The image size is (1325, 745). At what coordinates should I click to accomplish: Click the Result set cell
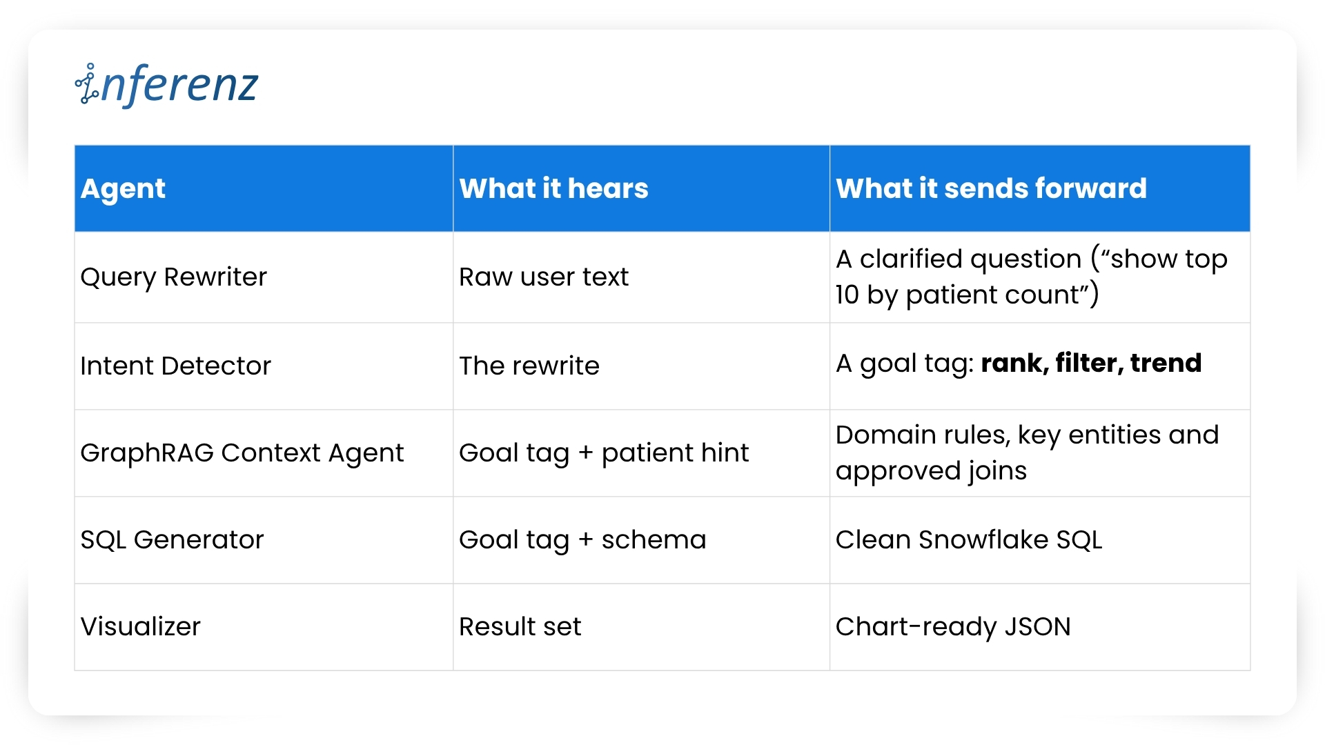tap(641, 627)
